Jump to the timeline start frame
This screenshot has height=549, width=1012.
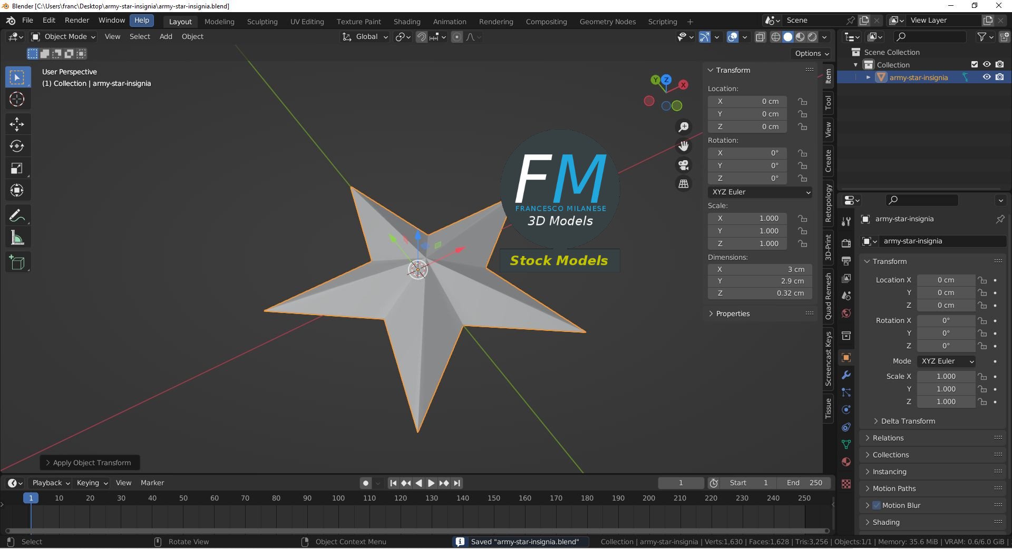[393, 483]
